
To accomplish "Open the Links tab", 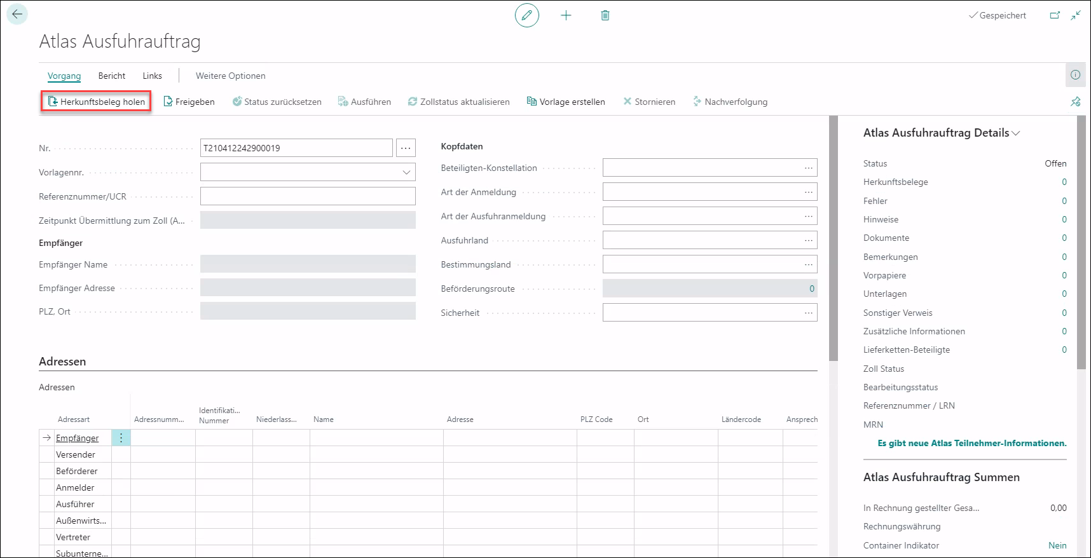I will point(152,76).
